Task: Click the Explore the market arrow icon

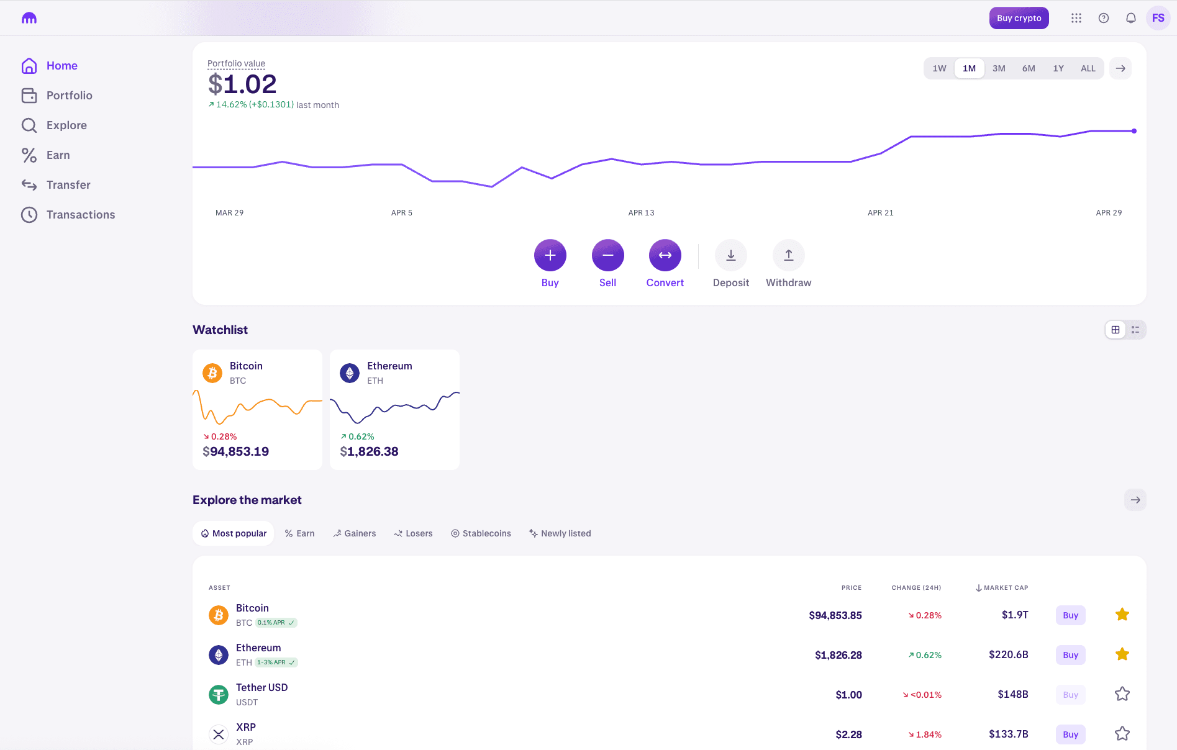Action: tap(1135, 500)
